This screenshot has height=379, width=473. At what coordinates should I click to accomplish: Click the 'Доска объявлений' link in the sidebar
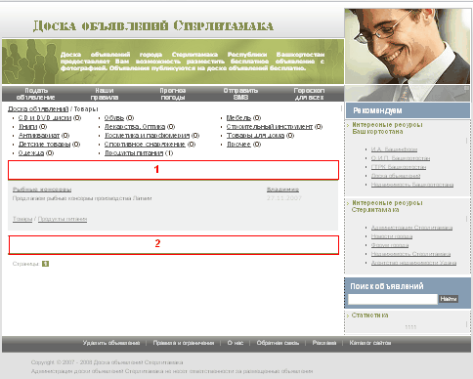(396, 176)
